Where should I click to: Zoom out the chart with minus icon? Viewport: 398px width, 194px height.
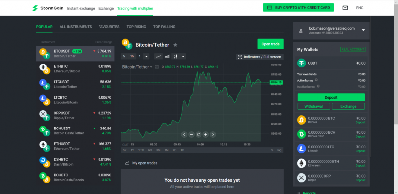point(192,135)
